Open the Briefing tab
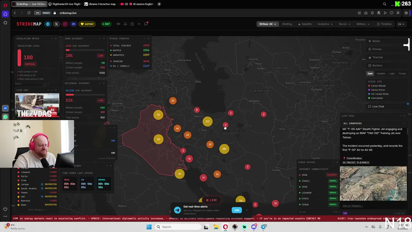The height and width of the screenshot is (232, 412). pos(287,24)
